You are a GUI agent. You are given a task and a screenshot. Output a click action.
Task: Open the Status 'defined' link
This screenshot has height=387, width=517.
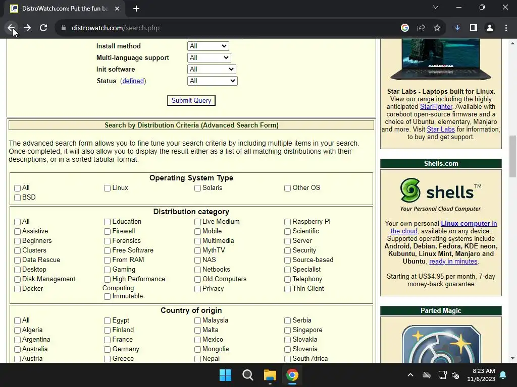[133, 81]
